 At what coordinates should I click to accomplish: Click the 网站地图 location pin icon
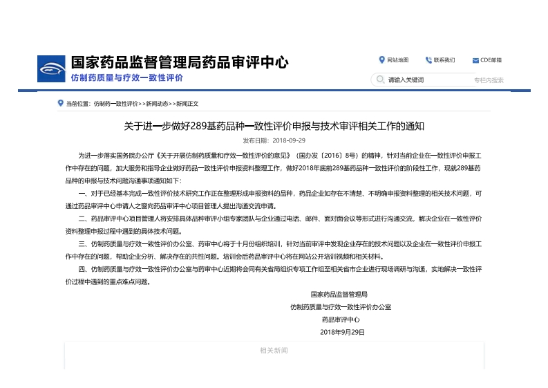(x=381, y=60)
